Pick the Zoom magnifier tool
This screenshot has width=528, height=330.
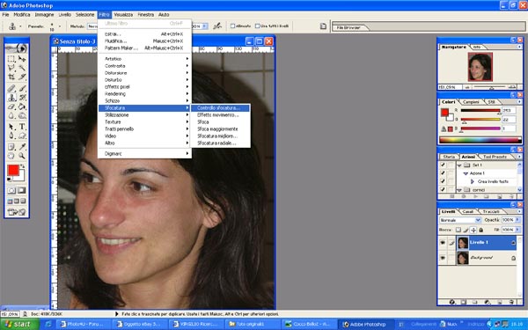point(22,156)
